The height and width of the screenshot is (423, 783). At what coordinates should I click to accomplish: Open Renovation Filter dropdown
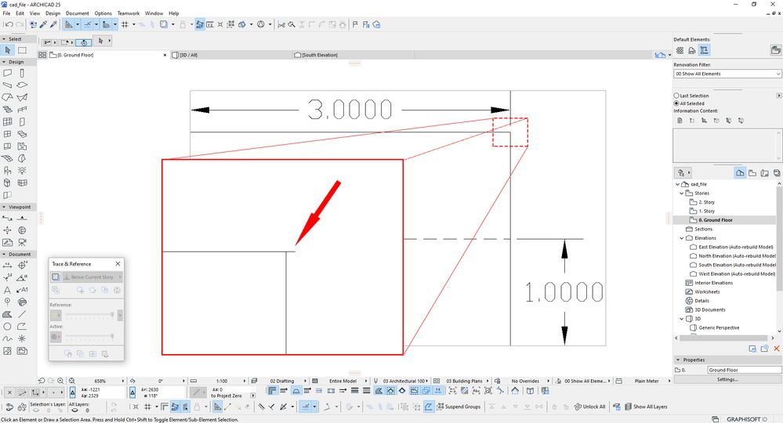[x=727, y=74]
